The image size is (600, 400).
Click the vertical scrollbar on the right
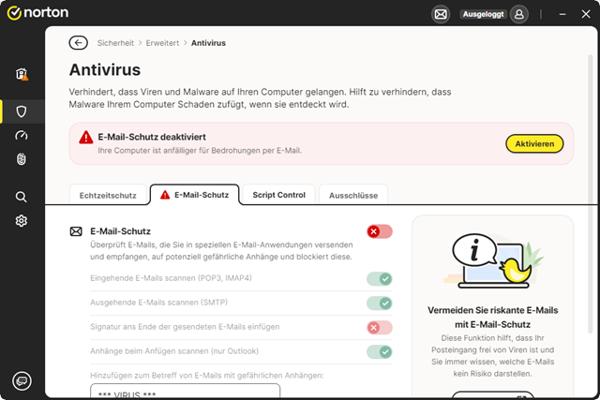pyautogui.click(x=591, y=194)
